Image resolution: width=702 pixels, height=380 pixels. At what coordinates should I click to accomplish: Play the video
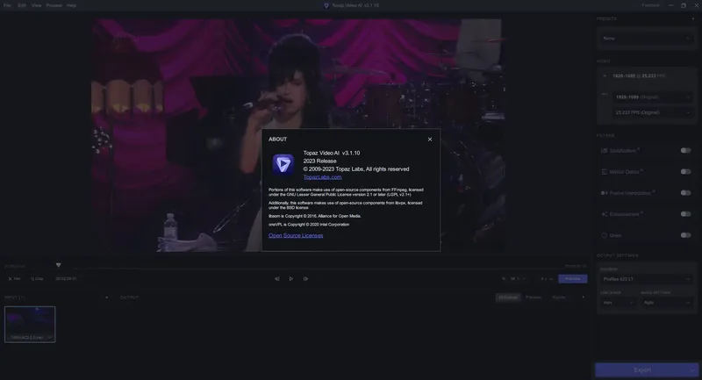pos(291,279)
